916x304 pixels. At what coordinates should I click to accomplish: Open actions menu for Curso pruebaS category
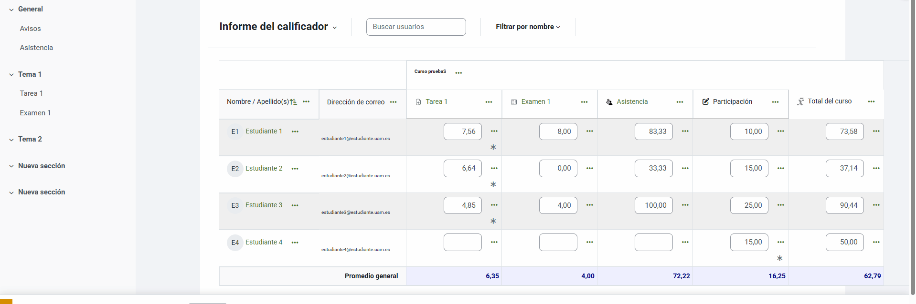click(458, 73)
